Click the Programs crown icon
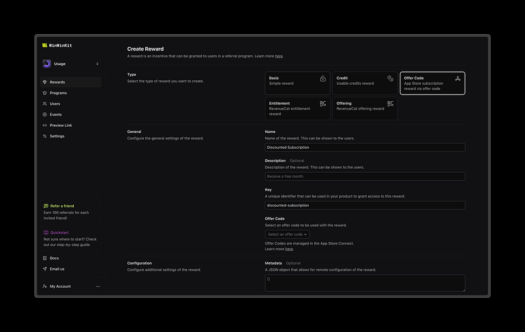Viewport: 525px width, 332px height. pyautogui.click(x=45, y=93)
